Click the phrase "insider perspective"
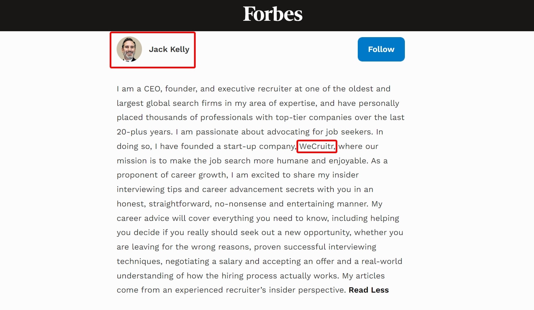Screen dimensions: 534x310 322,290
